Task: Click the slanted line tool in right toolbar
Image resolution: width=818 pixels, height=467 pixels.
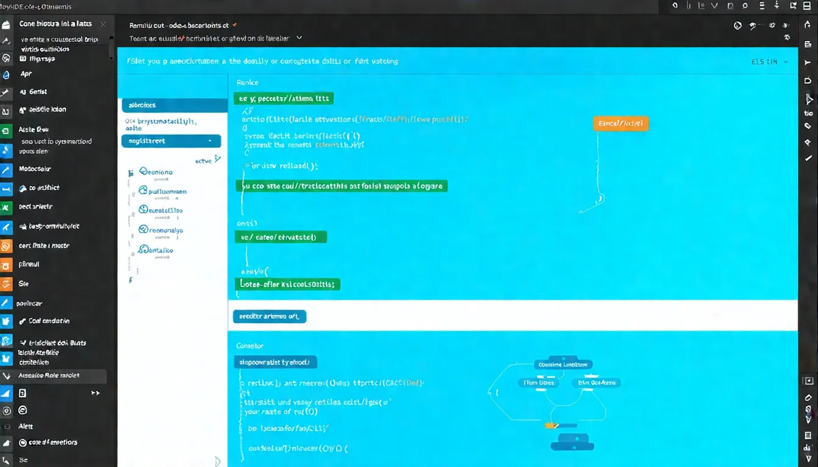Action: 808,157
